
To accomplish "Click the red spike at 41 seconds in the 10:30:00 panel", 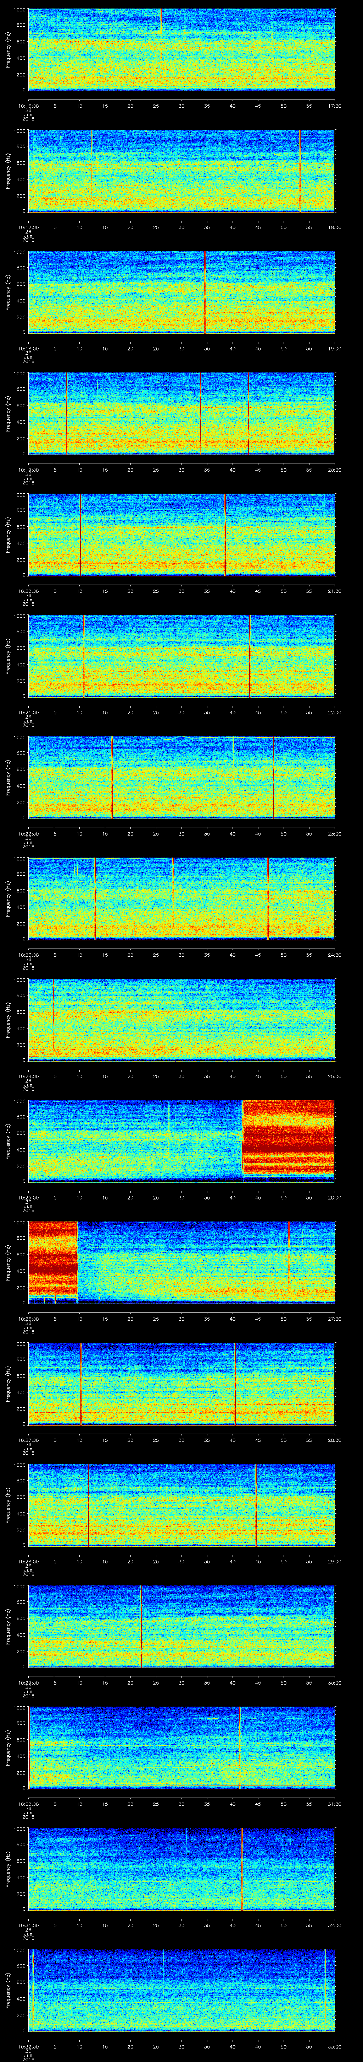I will pyautogui.click(x=239, y=1747).
